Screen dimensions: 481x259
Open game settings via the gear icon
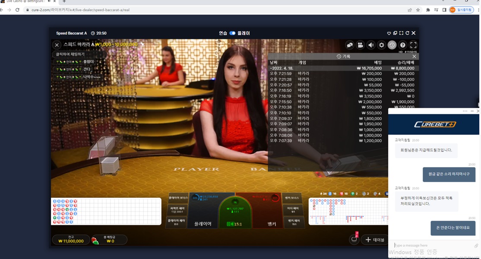click(381, 45)
